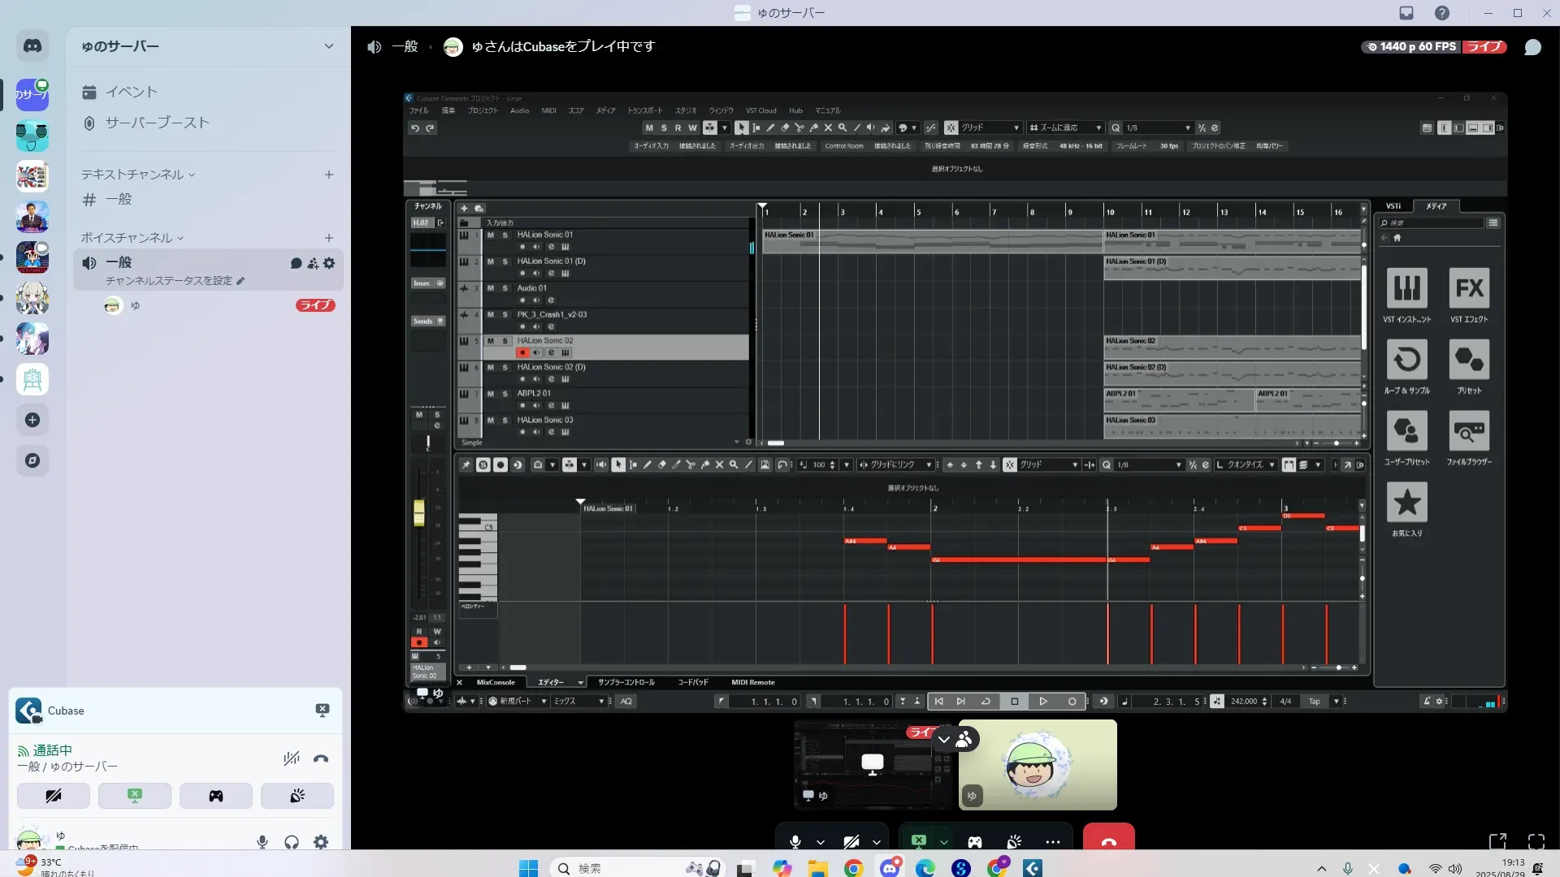
Task: Deafen with the headphone icon
Action: tap(292, 842)
